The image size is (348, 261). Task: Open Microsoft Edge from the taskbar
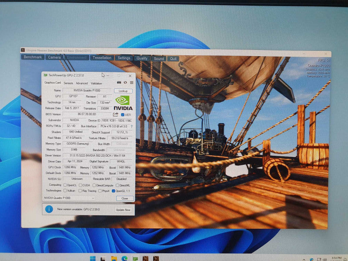click(124, 258)
